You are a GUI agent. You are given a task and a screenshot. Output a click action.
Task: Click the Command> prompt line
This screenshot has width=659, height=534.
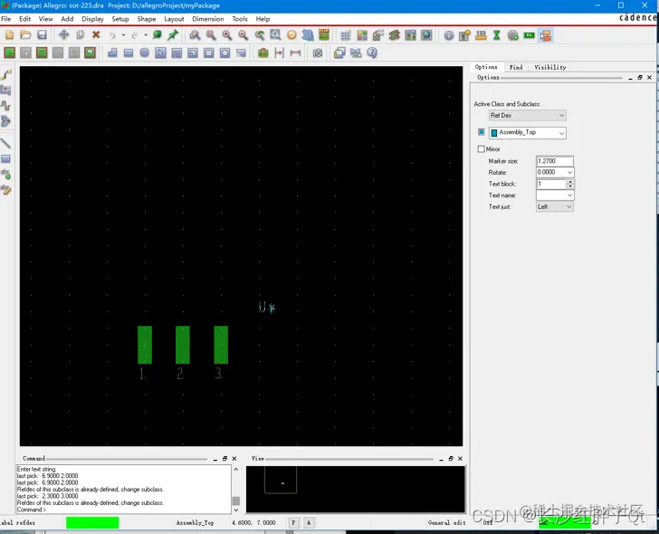tap(32, 510)
